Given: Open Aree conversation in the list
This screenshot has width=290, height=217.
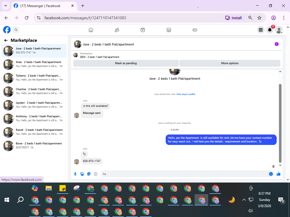Looking at the screenshot, I should [34, 64].
